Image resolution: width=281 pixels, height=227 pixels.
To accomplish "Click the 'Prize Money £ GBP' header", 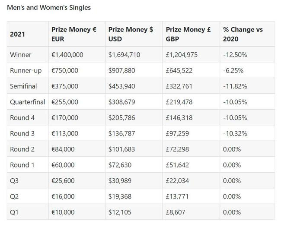I will click(188, 34).
